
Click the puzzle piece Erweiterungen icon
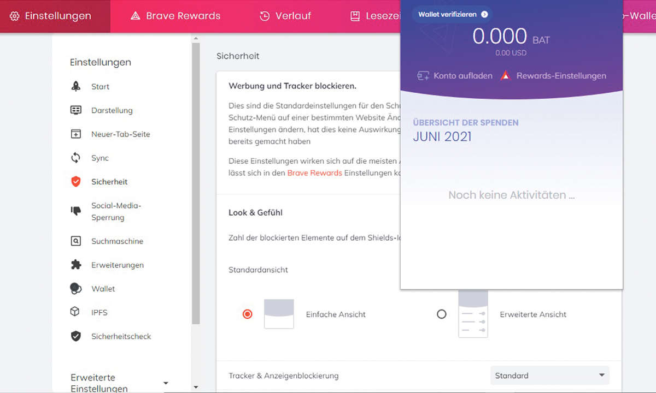tap(76, 265)
